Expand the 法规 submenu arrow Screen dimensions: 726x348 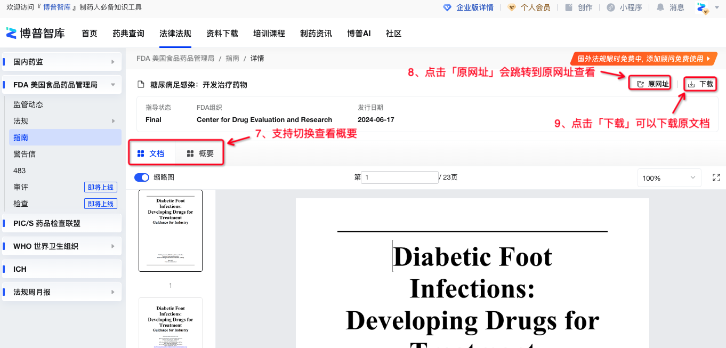113,121
